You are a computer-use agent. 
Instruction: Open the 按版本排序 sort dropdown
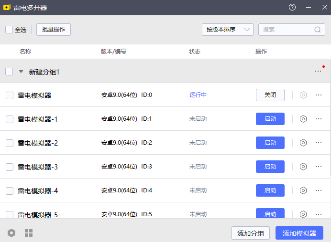tap(227, 30)
